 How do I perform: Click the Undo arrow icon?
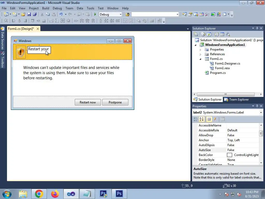pos(61,15)
